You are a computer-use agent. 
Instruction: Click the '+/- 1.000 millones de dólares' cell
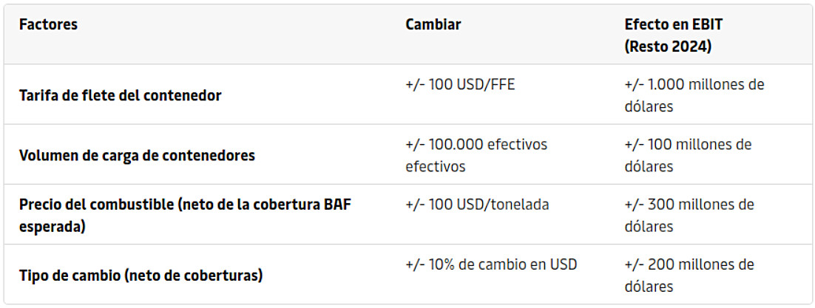(694, 95)
